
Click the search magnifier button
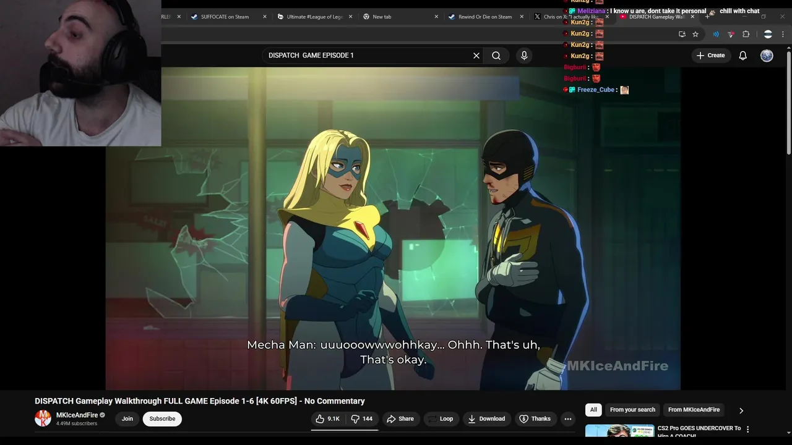pyautogui.click(x=496, y=56)
